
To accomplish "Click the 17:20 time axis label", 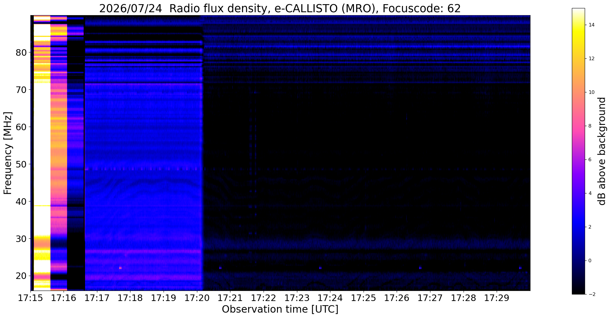I will coord(196,298).
